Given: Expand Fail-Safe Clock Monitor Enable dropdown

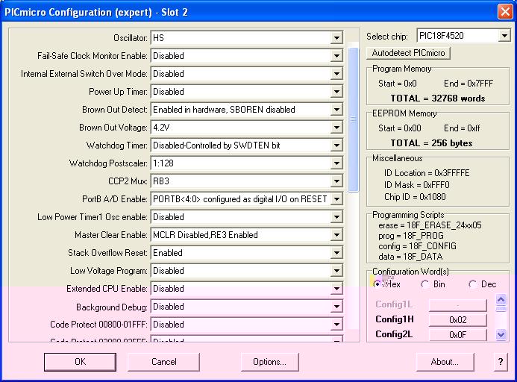Looking at the screenshot, I should pyautogui.click(x=336, y=56).
